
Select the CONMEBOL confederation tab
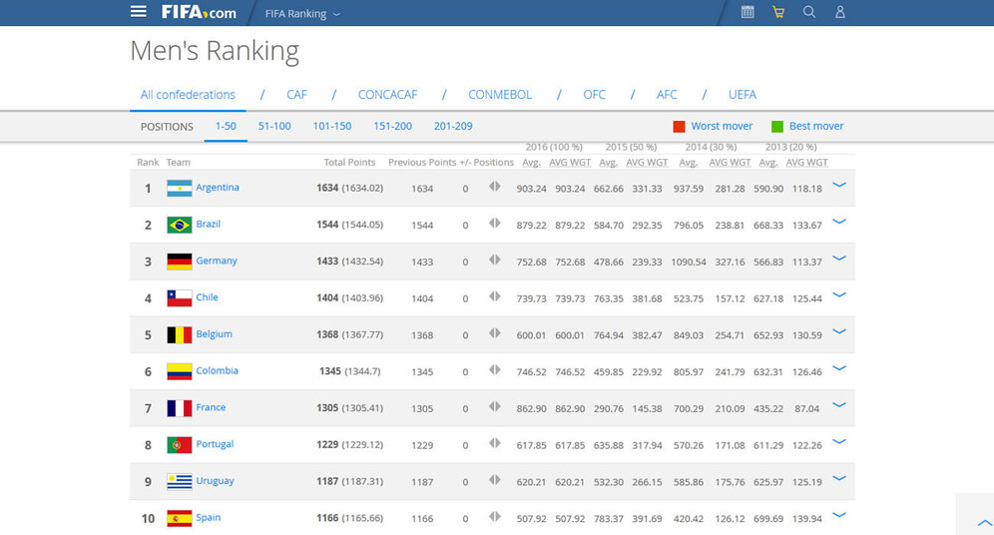coord(500,95)
